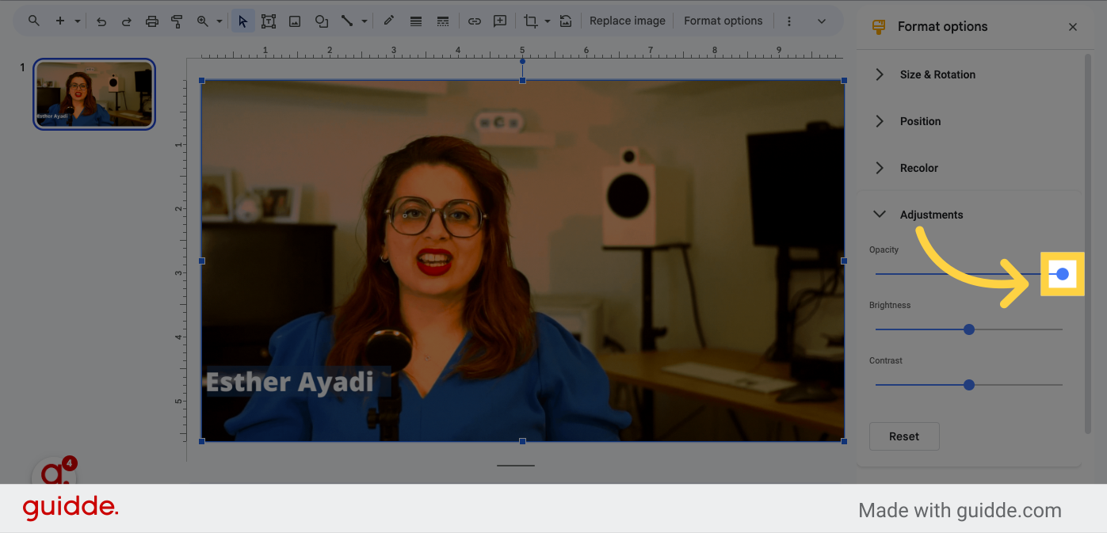
Task: Insert an image from toolbar
Action: [295, 21]
